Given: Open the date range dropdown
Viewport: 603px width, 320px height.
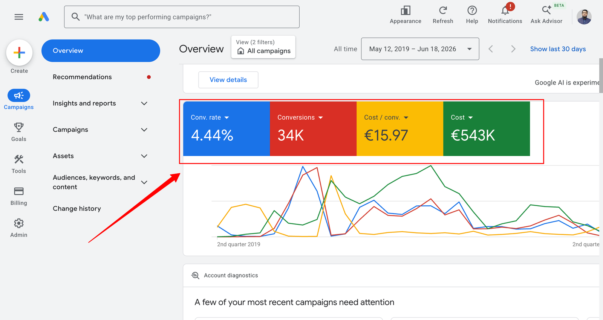Looking at the screenshot, I should pyautogui.click(x=420, y=49).
